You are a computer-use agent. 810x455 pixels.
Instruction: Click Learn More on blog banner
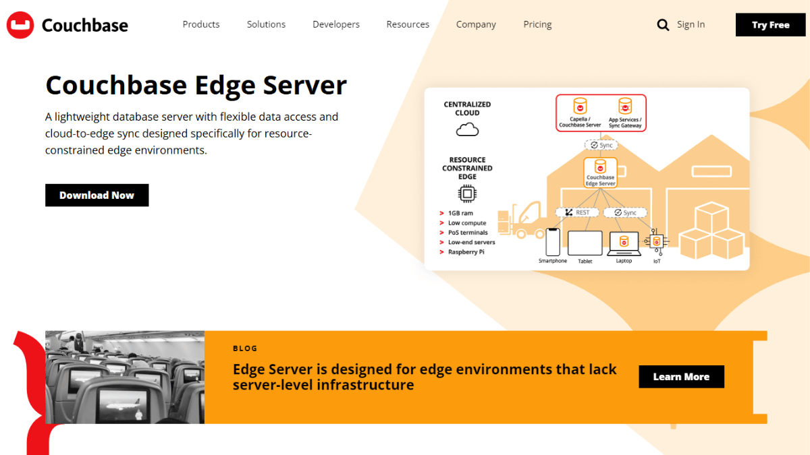point(681,377)
